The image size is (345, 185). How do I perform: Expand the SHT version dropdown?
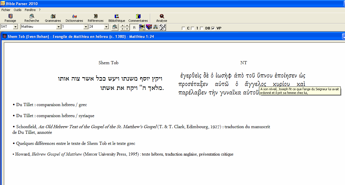(16, 27)
